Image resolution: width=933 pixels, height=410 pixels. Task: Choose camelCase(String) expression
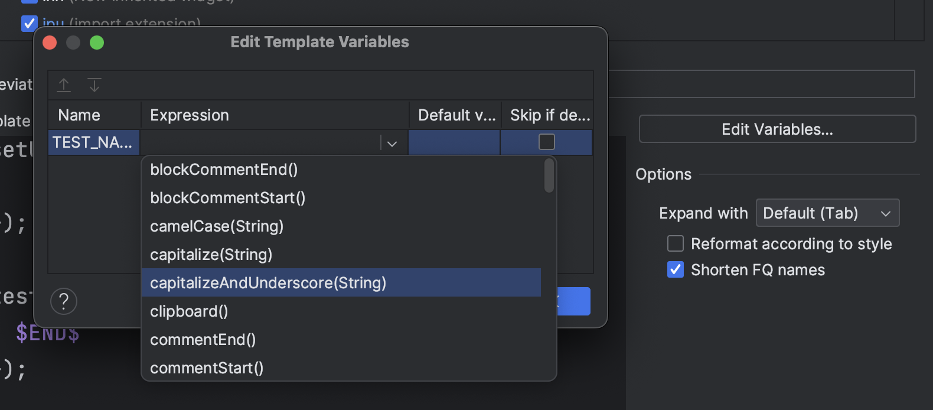pyautogui.click(x=217, y=226)
